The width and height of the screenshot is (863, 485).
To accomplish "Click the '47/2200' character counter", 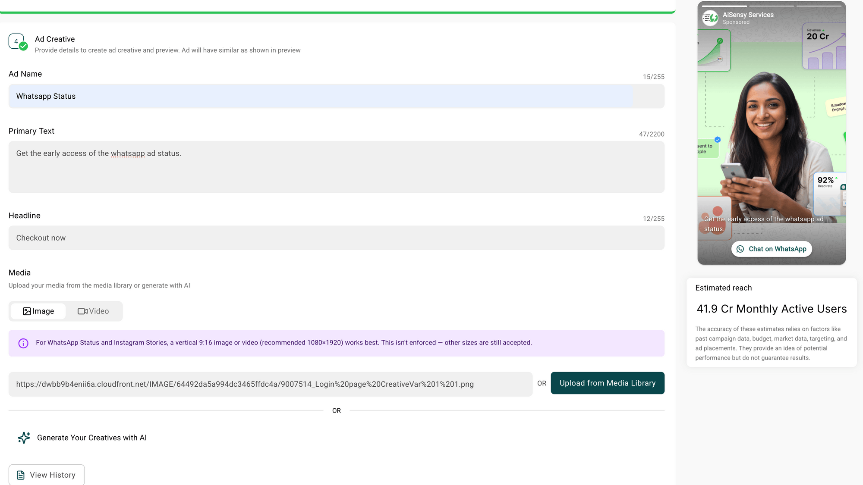I will (652, 134).
